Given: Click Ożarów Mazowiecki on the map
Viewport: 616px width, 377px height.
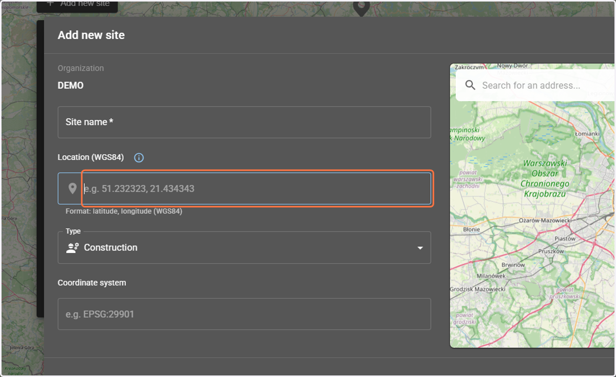Looking at the screenshot, I should point(545,220).
